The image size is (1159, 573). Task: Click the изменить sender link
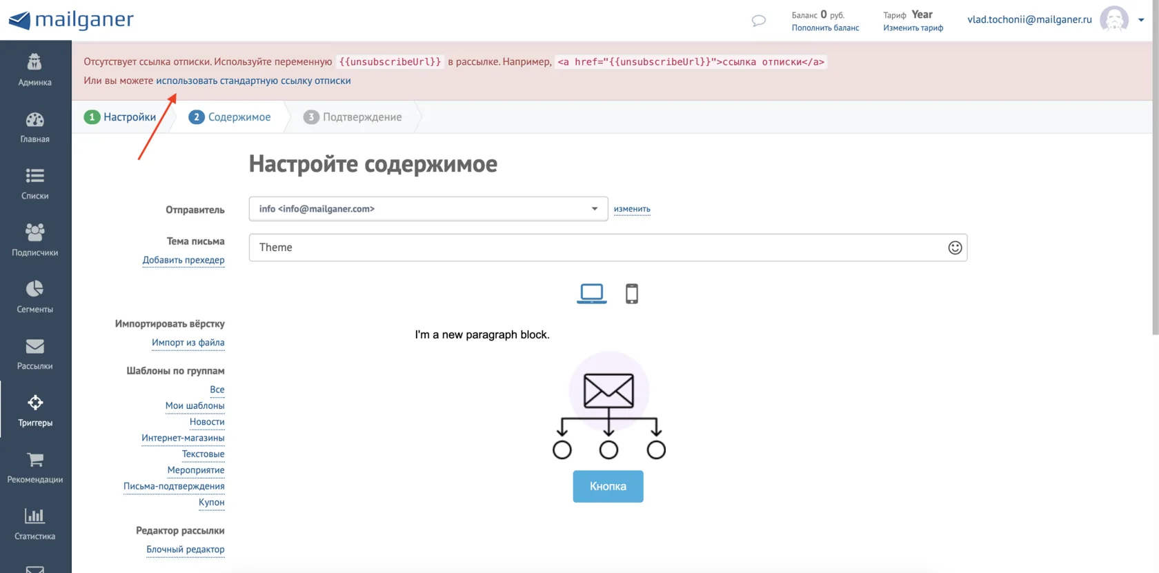tap(632, 209)
